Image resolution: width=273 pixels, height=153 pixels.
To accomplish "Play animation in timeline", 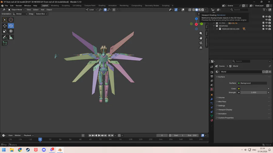I will coord(99,135).
